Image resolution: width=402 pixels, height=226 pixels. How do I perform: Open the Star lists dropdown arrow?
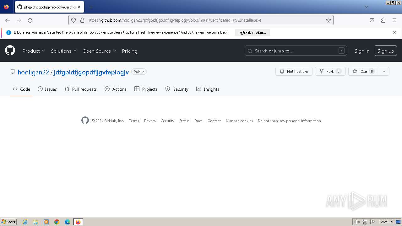point(384,71)
